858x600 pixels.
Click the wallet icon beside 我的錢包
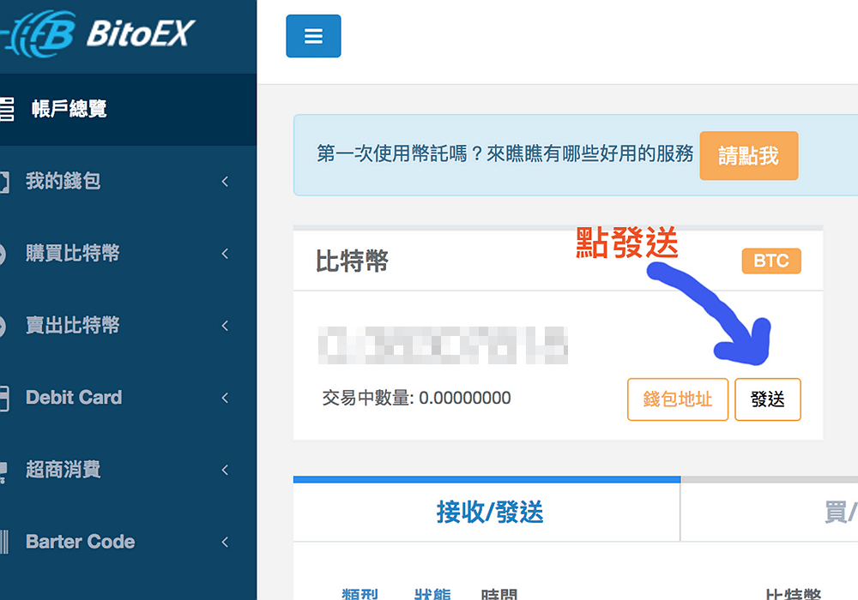tap(4, 182)
